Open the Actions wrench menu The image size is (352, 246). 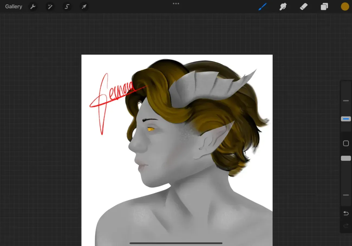click(33, 6)
